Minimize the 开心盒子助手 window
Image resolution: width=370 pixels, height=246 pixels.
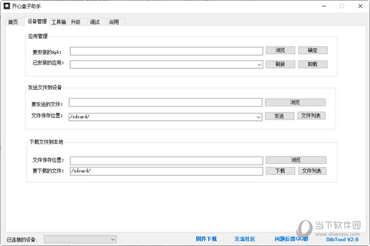click(324, 6)
